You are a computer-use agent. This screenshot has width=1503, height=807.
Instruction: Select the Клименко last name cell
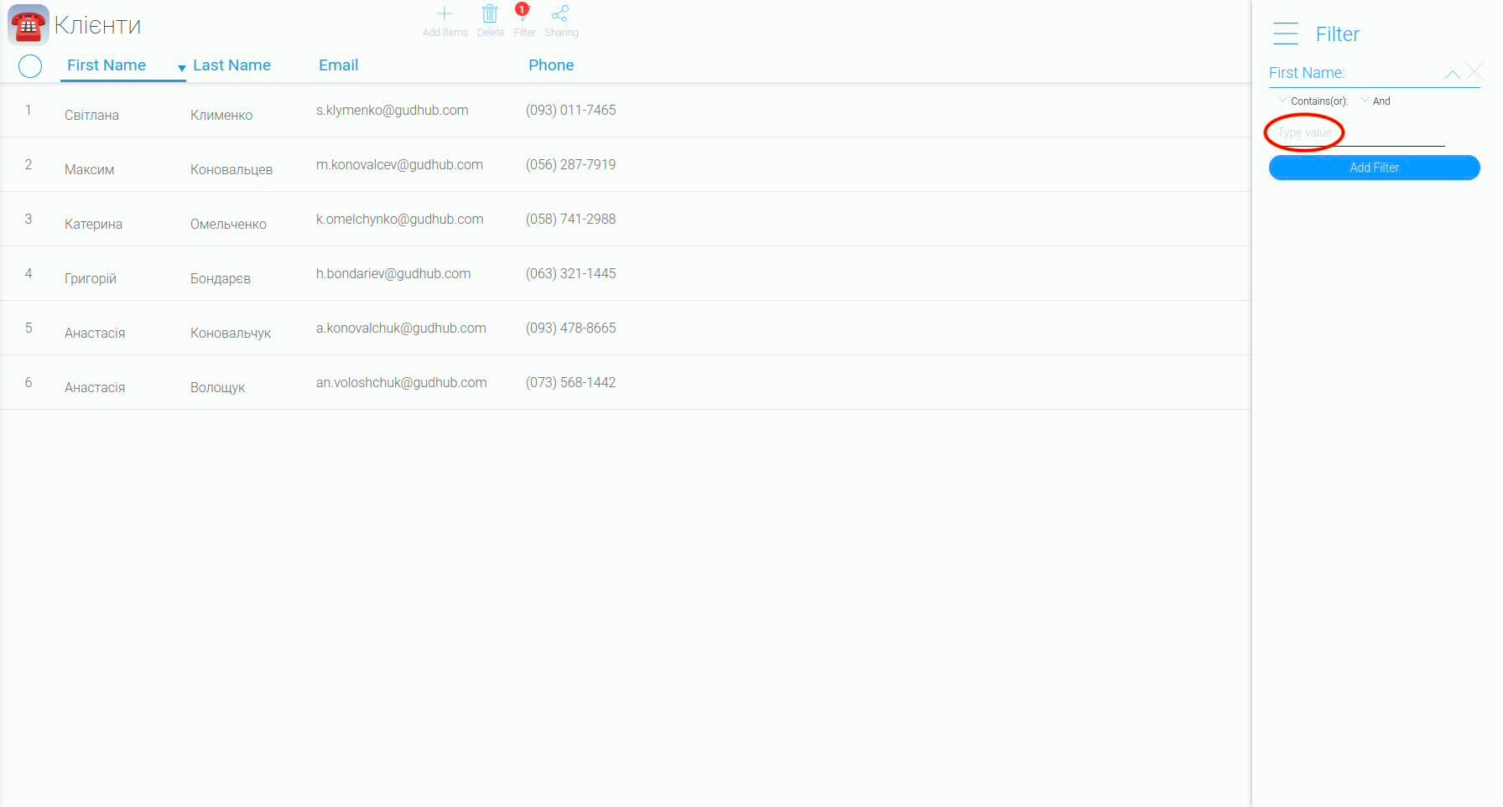coord(221,115)
